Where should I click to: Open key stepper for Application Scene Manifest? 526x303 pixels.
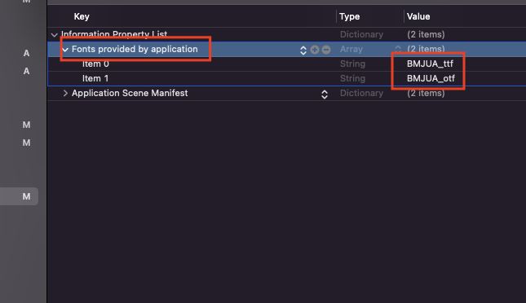325,94
